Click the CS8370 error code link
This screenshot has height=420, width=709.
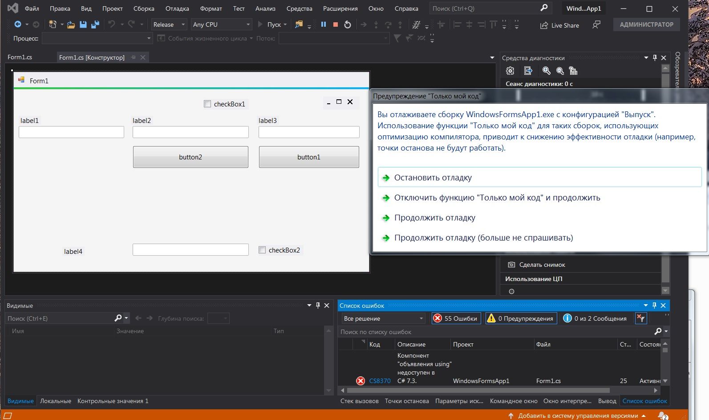point(380,381)
